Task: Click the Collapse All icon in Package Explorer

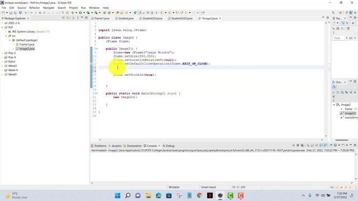Action: pos(63,18)
